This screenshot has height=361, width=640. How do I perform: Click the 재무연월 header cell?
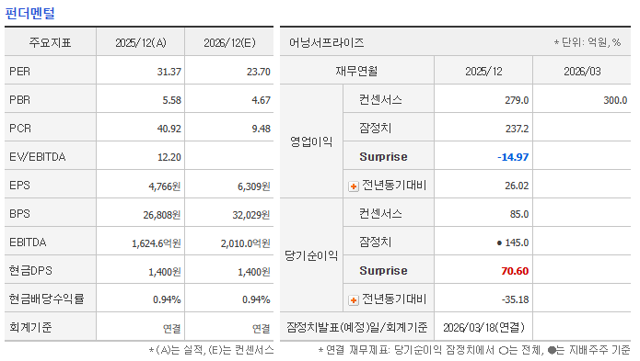[x=356, y=72]
